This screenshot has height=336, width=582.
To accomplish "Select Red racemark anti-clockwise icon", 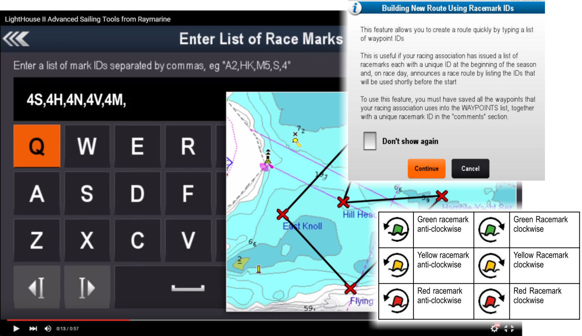I will pyautogui.click(x=396, y=301).
